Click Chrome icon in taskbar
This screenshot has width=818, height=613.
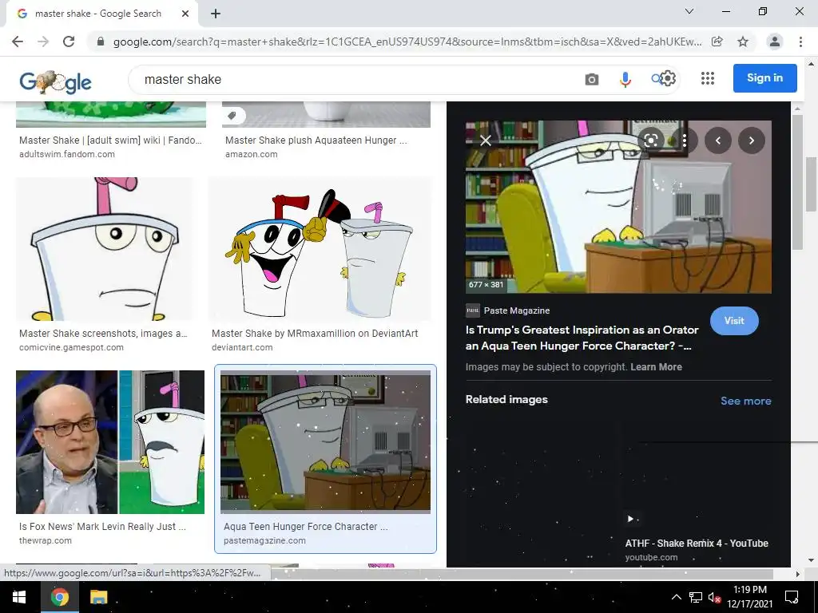(x=59, y=597)
